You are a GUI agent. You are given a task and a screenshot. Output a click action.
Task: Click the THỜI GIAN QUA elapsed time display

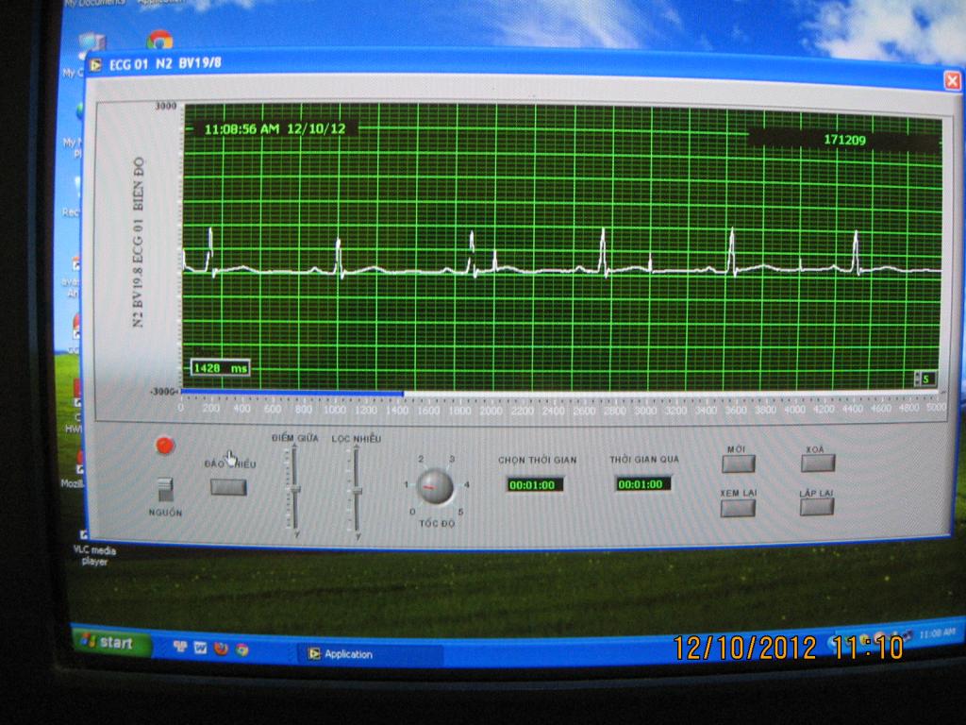pos(643,484)
